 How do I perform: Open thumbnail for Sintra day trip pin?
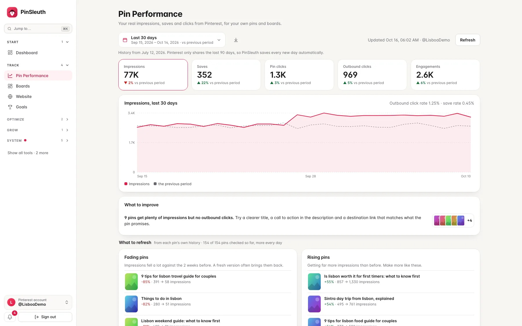(314, 304)
